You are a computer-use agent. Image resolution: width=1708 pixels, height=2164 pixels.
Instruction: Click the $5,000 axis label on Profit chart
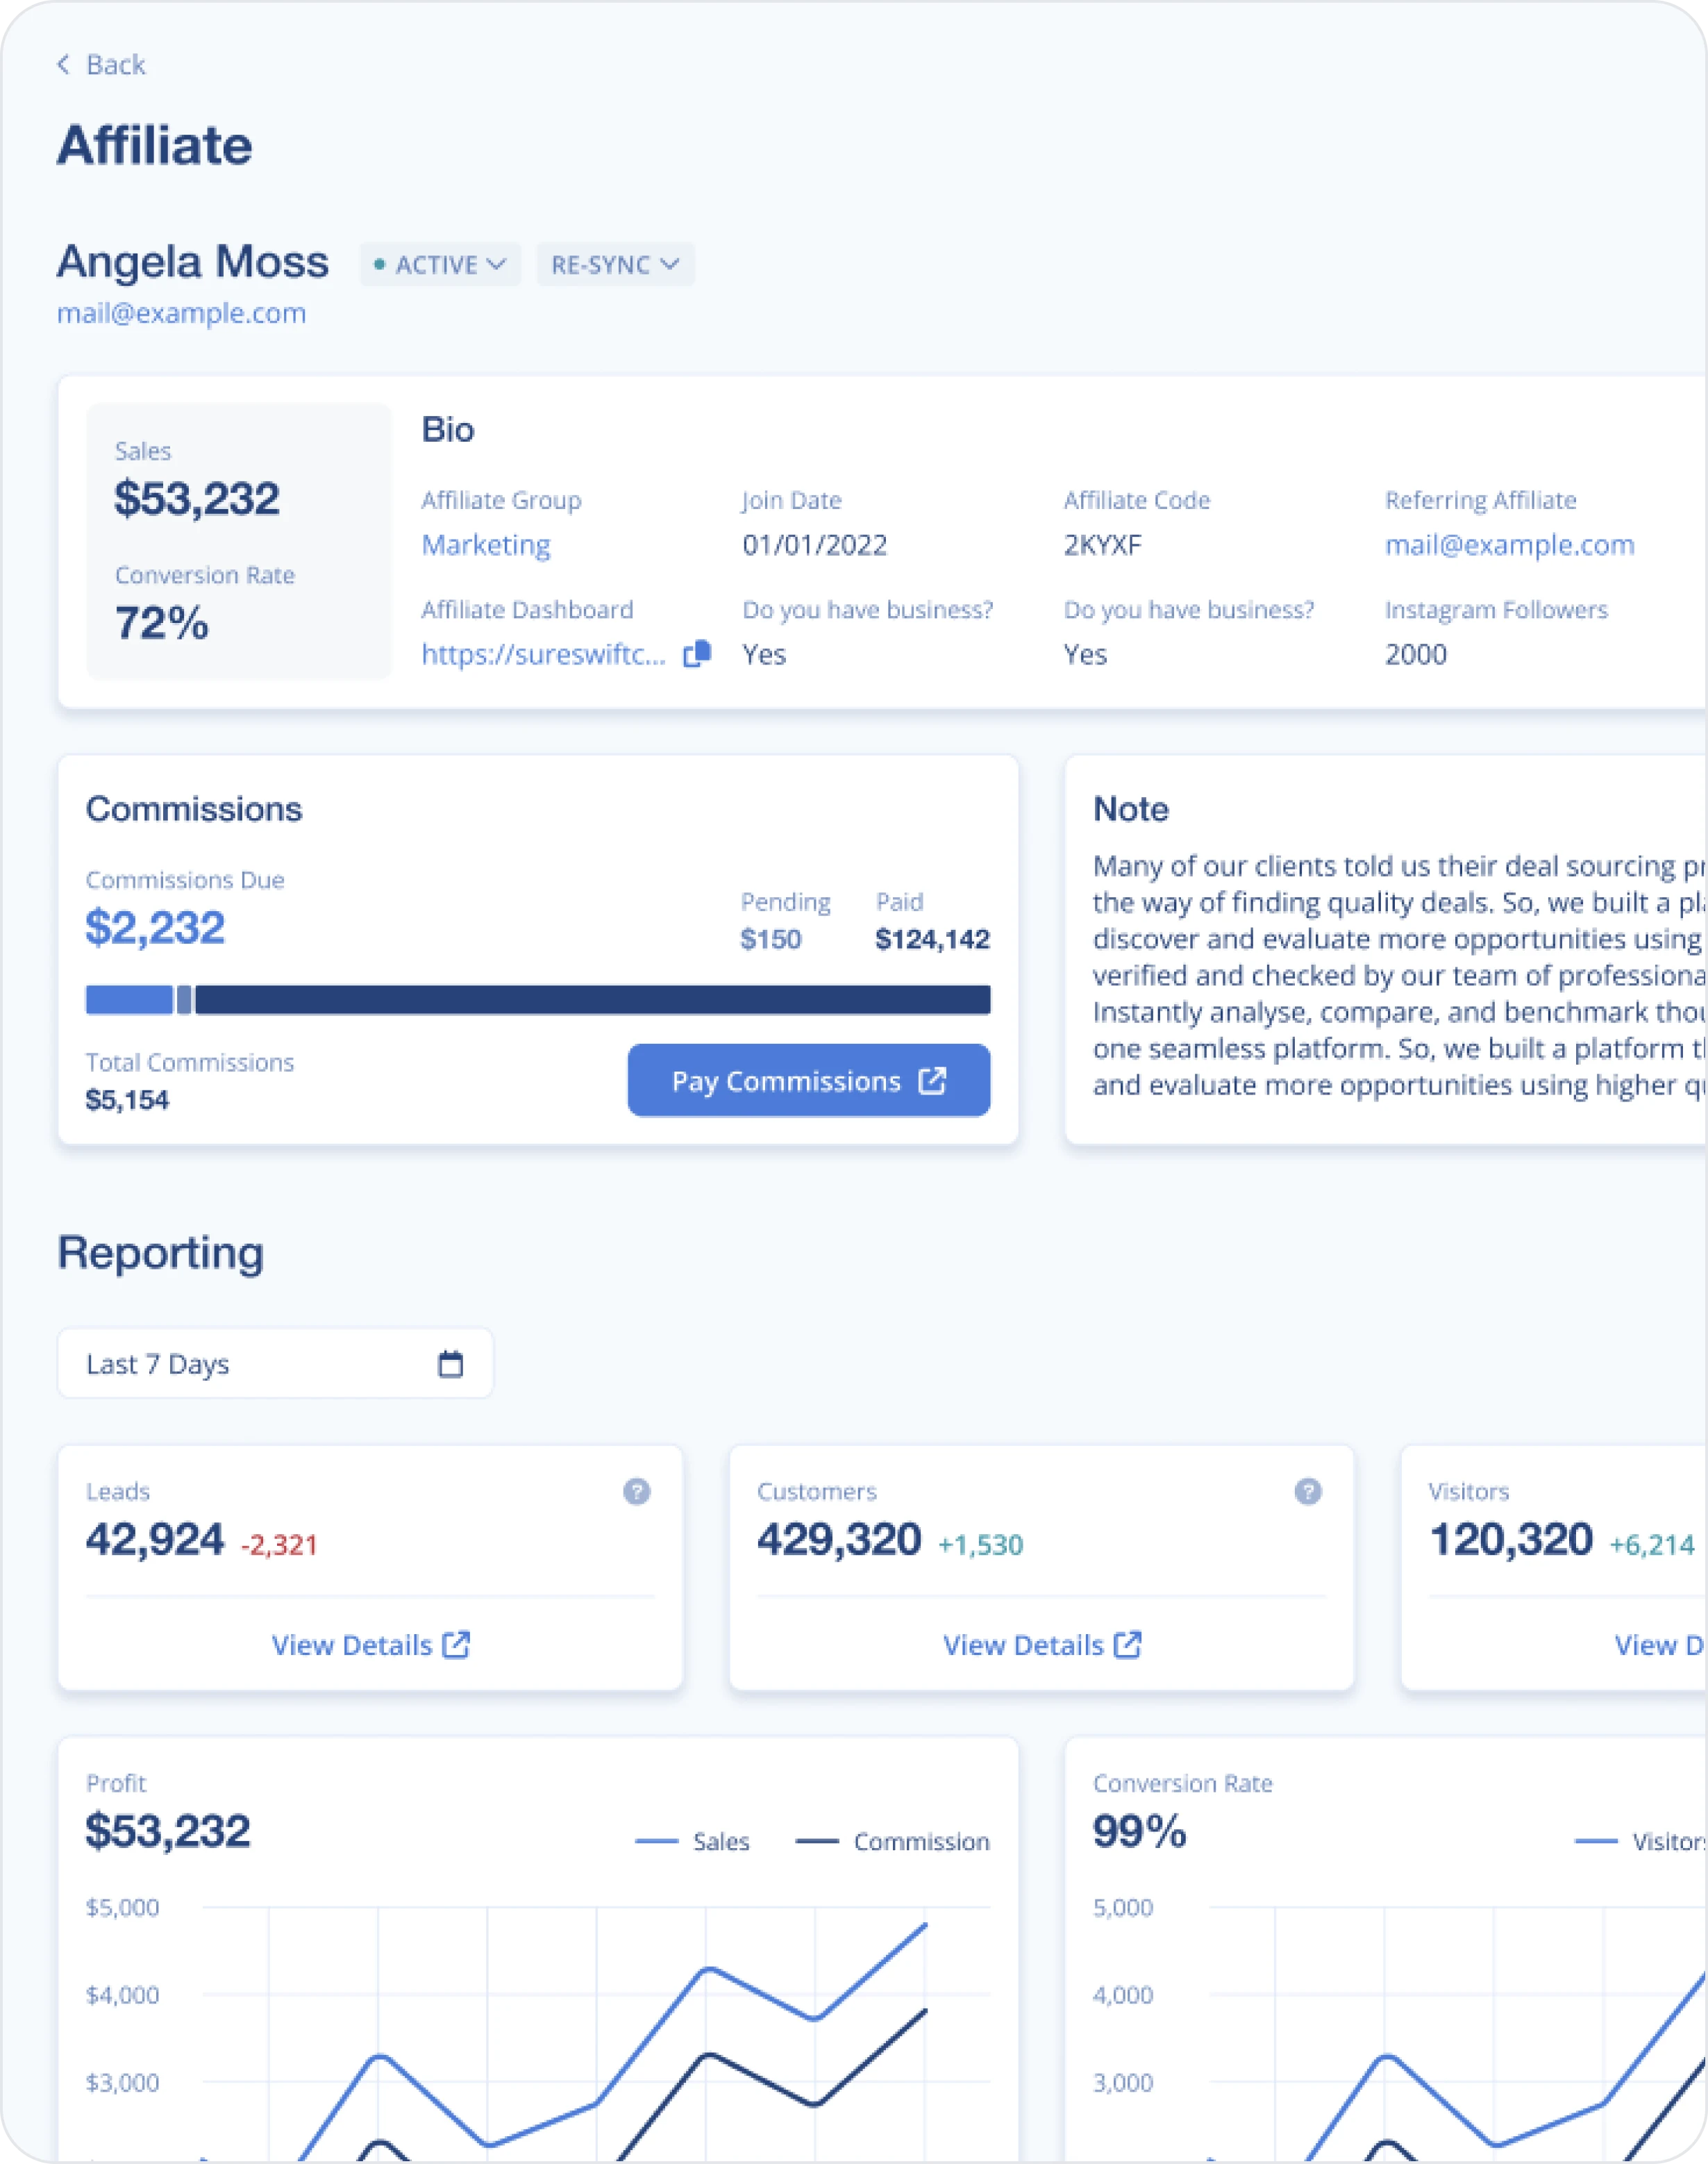(122, 1907)
